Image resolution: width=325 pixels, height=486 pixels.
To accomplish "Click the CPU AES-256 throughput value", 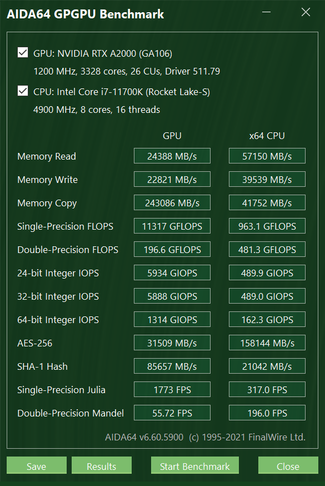I will (267, 343).
